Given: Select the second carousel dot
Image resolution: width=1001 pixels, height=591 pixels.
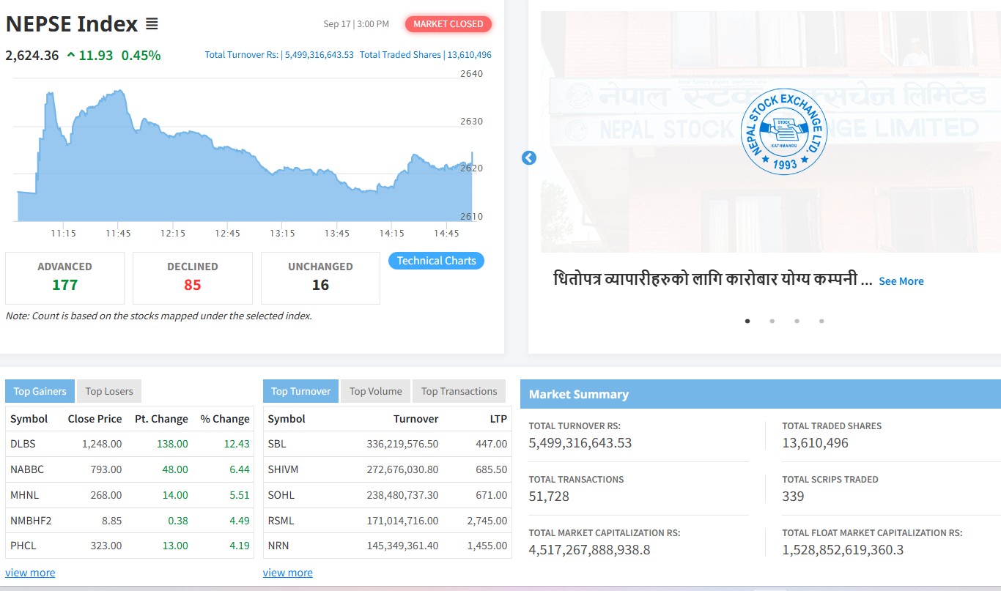Looking at the screenshot, I should click(772, 321).
